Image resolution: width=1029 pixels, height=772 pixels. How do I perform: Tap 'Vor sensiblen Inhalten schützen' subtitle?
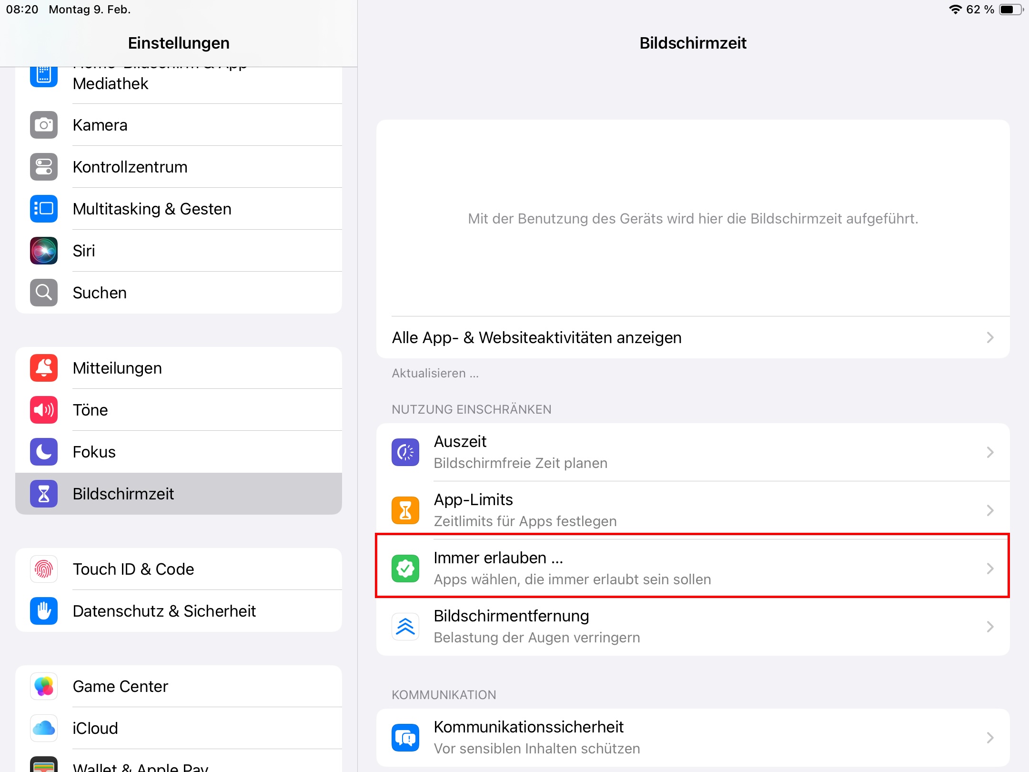tap(537, 749)
